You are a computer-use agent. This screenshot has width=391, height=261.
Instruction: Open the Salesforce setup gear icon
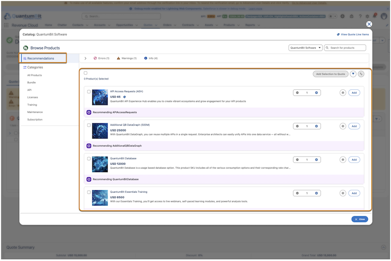pos(368,17)
